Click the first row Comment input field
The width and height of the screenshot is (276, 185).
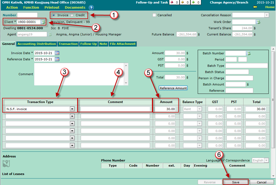(x=115, y=109)
